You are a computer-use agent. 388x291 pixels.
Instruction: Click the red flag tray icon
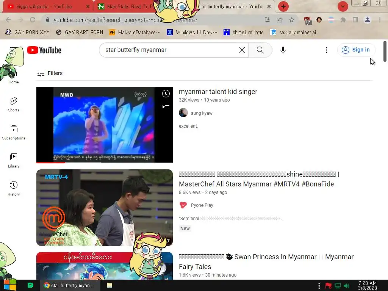[329, 286]
